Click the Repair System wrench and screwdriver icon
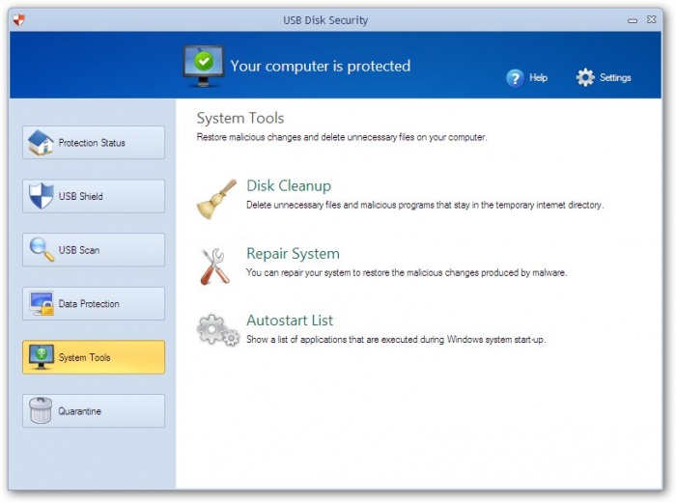Screen dimensions: 676x503 [215, 265]
